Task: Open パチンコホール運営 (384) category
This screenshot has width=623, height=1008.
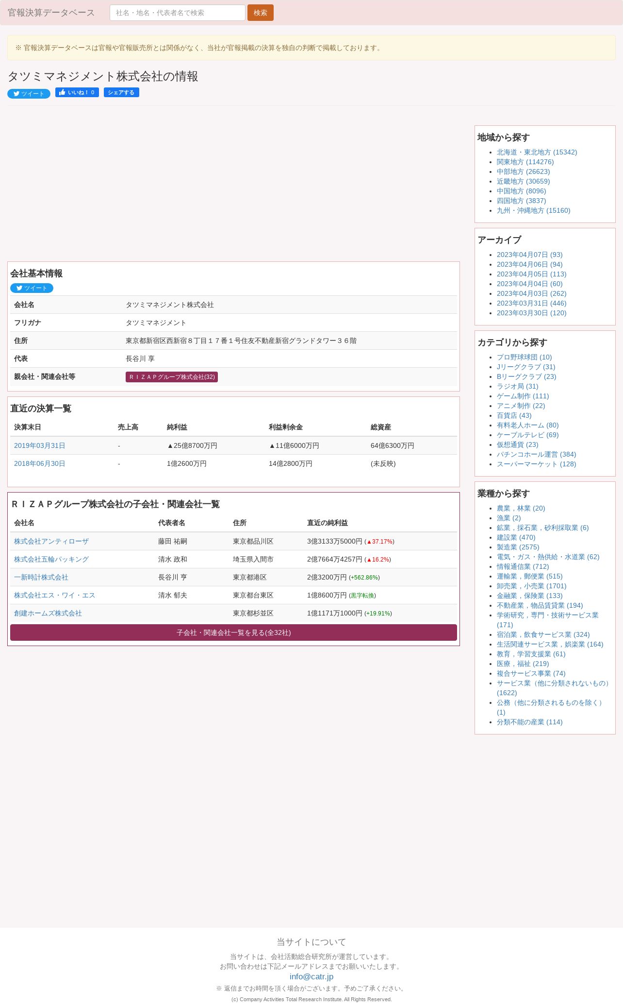Action: click(x=537, y=454)
